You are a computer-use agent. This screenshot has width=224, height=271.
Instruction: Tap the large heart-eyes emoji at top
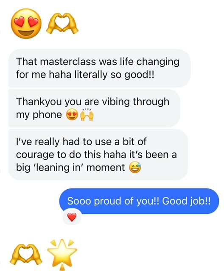[26, 24]
